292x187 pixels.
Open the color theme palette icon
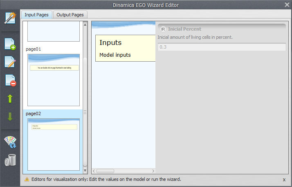10,142
